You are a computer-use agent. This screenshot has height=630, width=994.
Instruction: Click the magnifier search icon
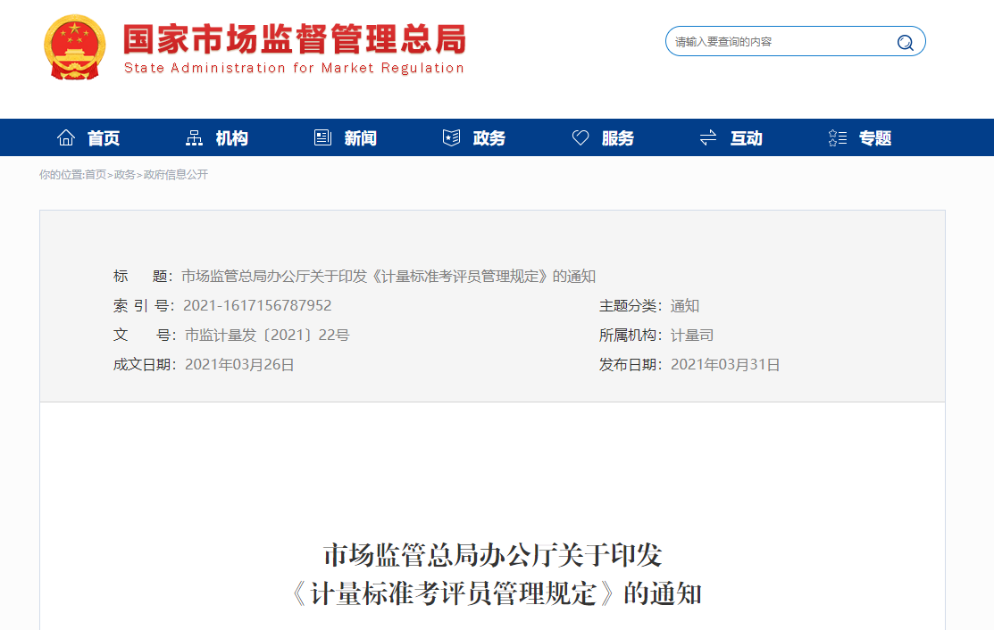(905, 42)
